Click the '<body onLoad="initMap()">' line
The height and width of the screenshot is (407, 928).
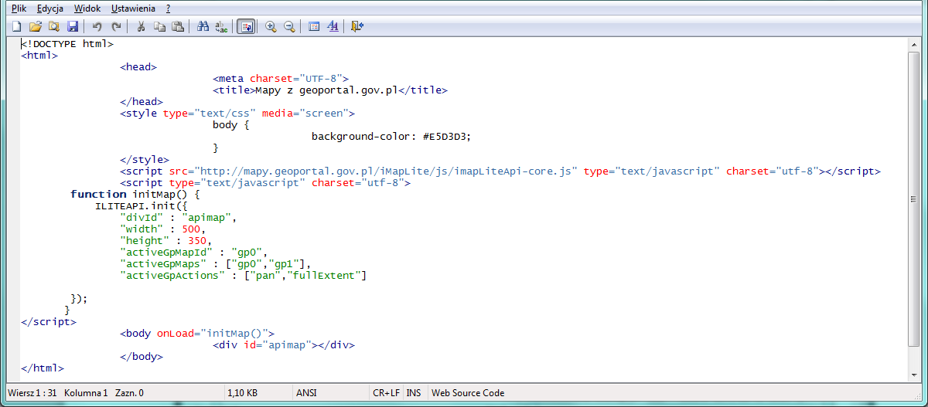pos(197,334)
